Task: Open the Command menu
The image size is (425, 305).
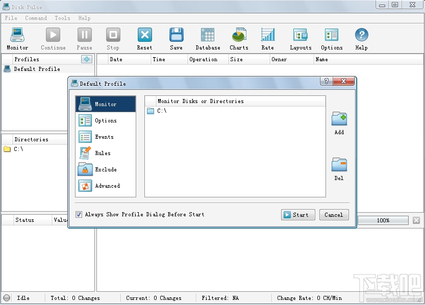Action: click(x=36, y=18)
